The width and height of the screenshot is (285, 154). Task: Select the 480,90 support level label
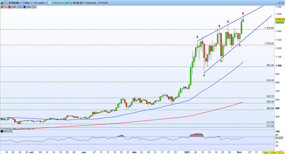click(x=270, y=108)
